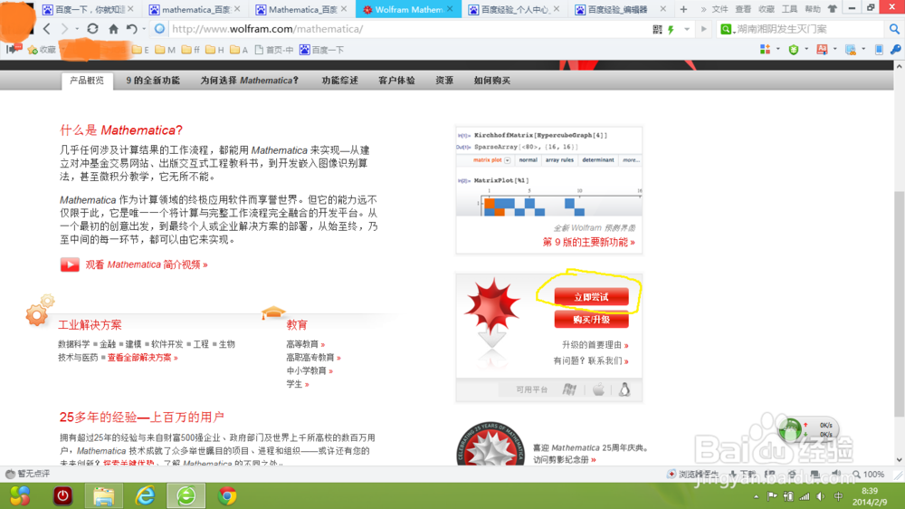This screenshot has width=905, height=509.
Task: Select the 如何购买 page tab
Action: pyautogui.click(x=492, y=81)
